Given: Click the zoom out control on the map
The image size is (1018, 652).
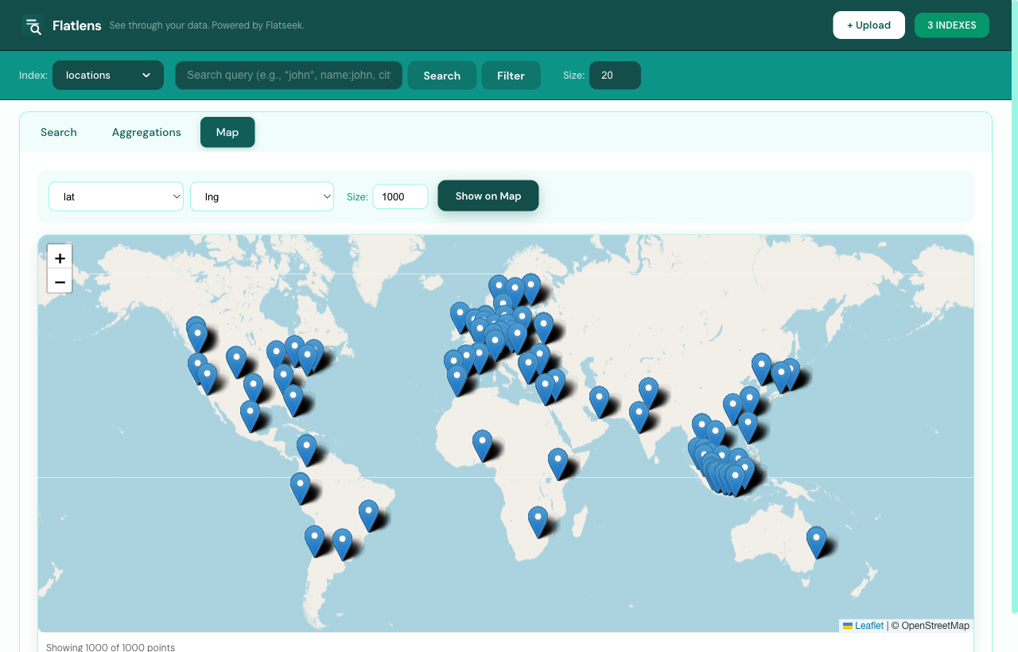Looking at the screenshot, I should coord(60,281).
